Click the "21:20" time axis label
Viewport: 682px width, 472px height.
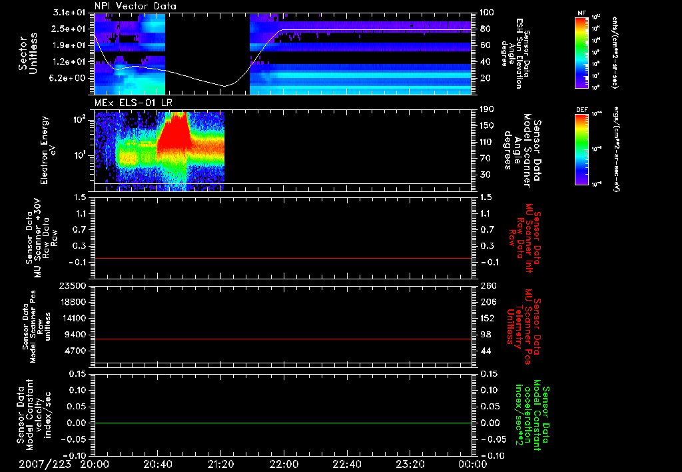click(x=220, y=464)
